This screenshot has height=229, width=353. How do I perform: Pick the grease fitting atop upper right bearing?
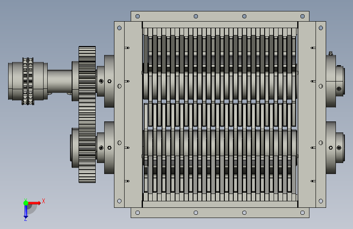[x=331, y=53]
